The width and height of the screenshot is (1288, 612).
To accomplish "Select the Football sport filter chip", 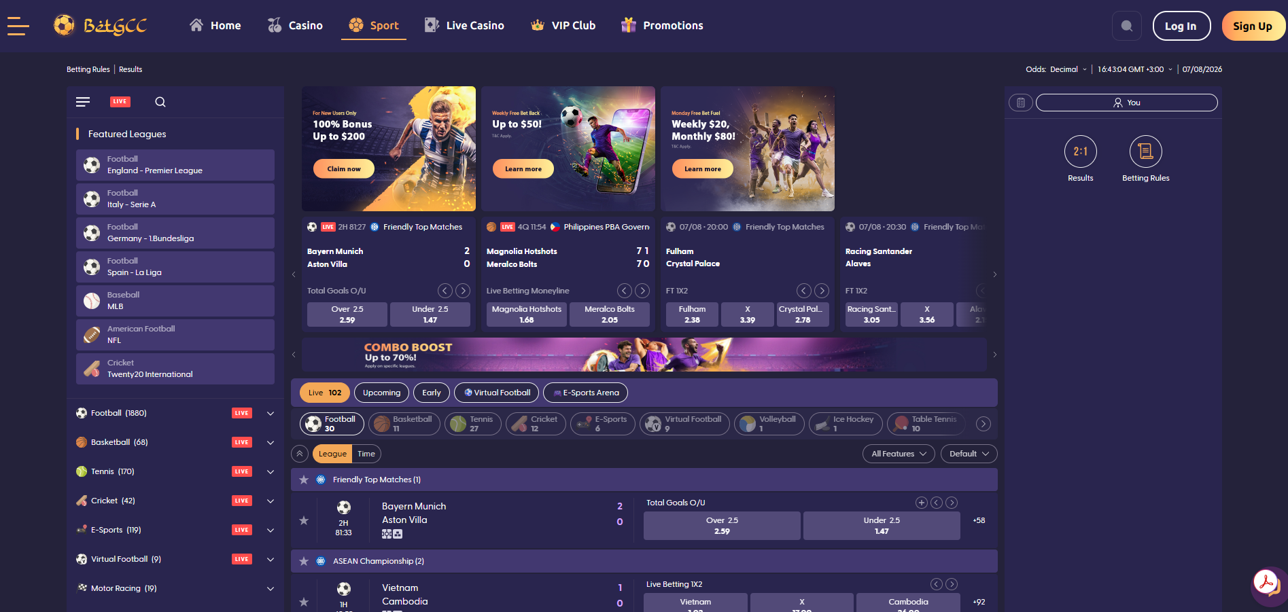I will [x=332, y=424].
